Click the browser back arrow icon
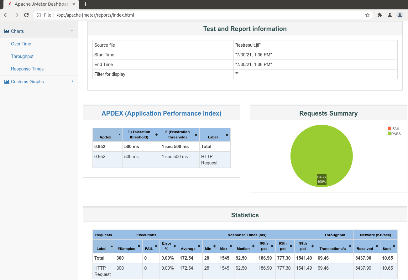The image size is (408, 280). tap(6, 15)
